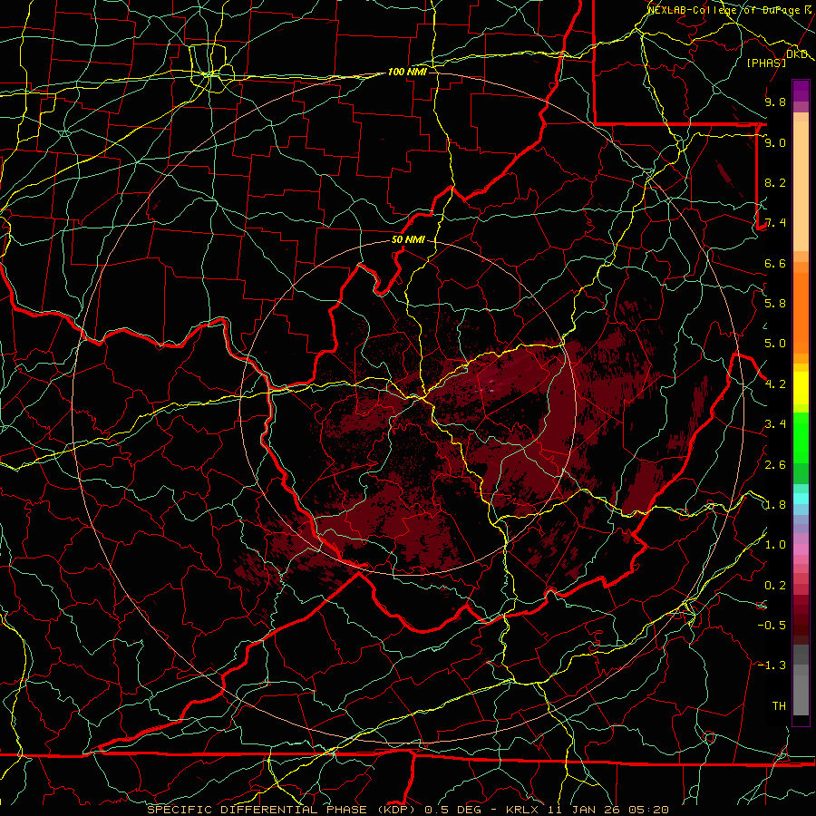This screenshot has width=816, height=816.
Task: Click the 0.2 scale label
Action: coord(775,586)
